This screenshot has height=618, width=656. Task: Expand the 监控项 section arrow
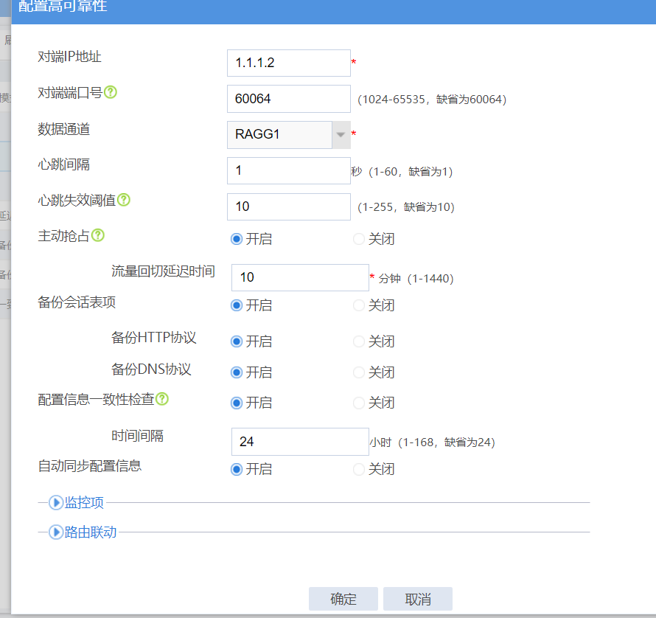click(55, 502)
